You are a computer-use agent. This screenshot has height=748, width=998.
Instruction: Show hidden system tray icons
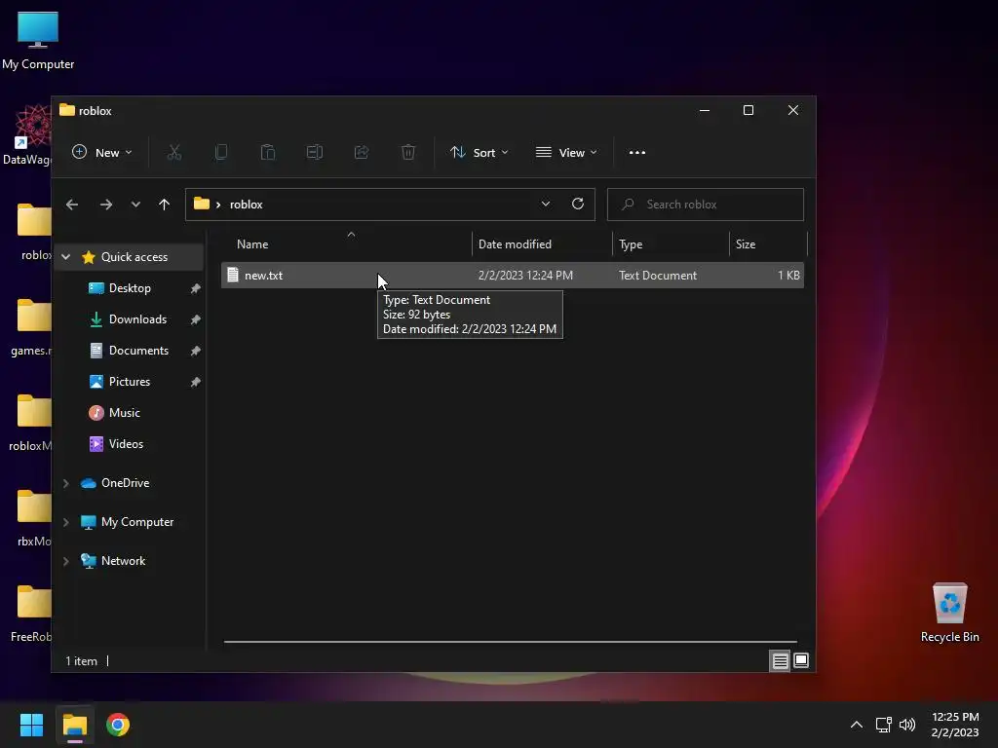click(857, 725)
